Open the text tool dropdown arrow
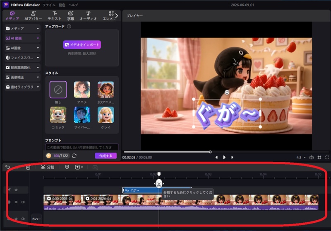The width and height of the screenshot is (331, 231). [82, 167]
